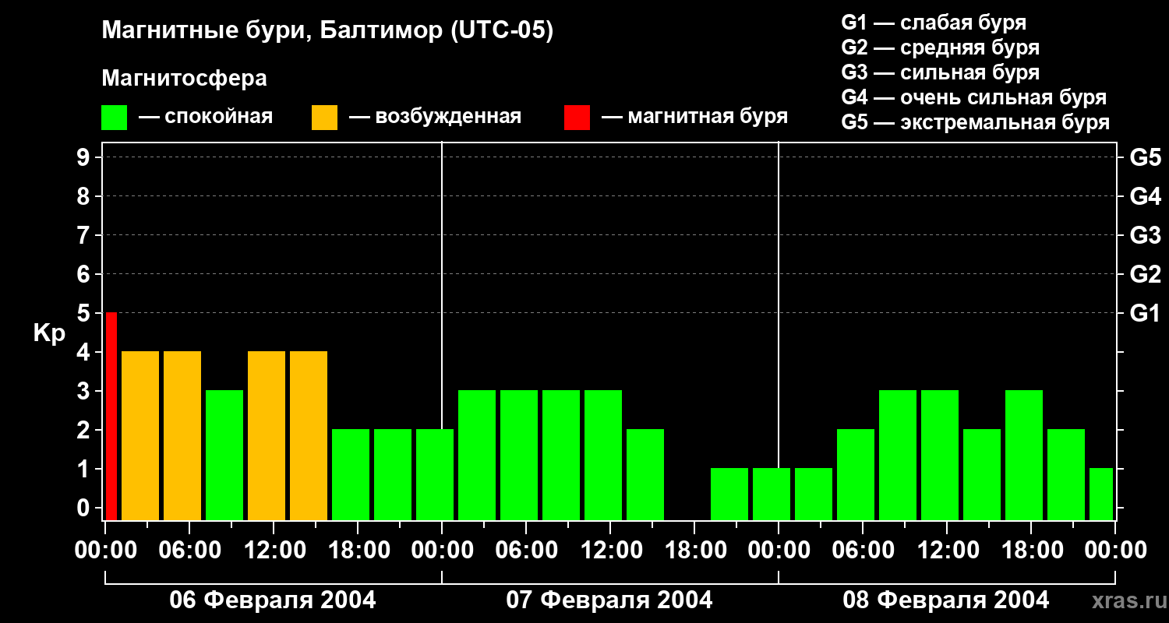Click the red Kp 5 storm bar
1169x623 pixels.
111,416
